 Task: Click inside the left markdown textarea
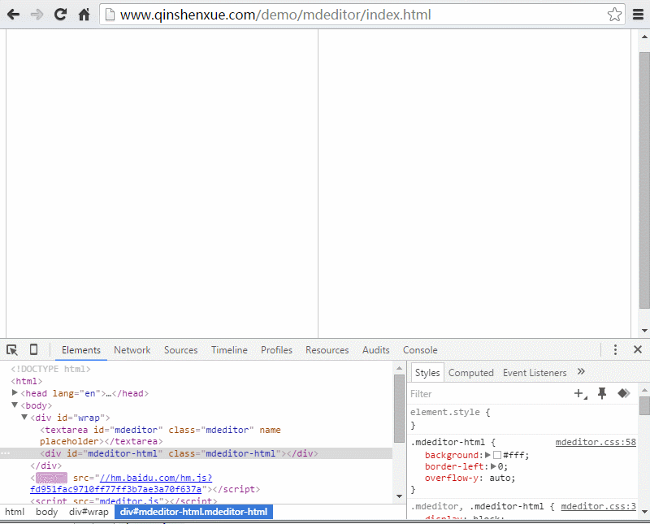[162, 184]
